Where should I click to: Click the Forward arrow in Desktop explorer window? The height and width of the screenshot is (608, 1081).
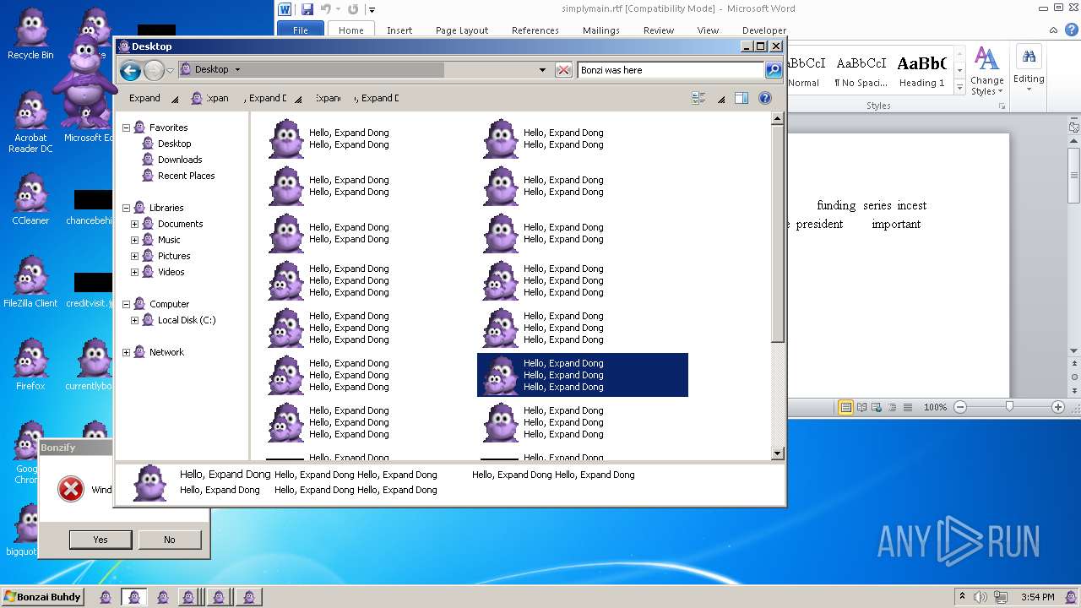point(154,70)
